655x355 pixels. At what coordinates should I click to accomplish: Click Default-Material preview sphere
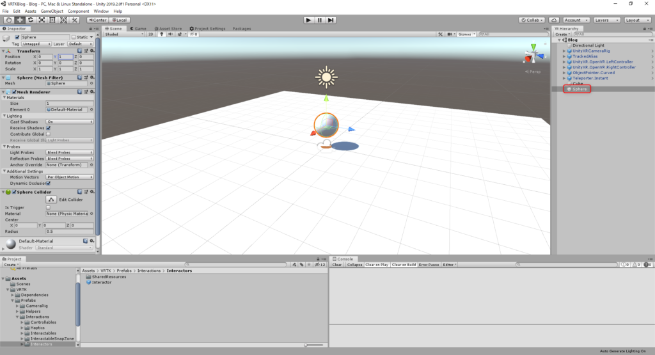click(11, 244)
